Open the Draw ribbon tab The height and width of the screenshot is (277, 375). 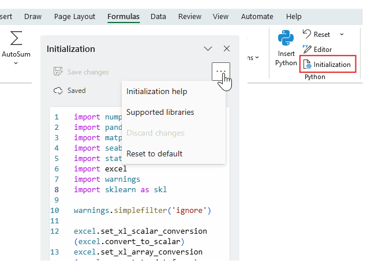pyautogui.click(x=33, y=17)
